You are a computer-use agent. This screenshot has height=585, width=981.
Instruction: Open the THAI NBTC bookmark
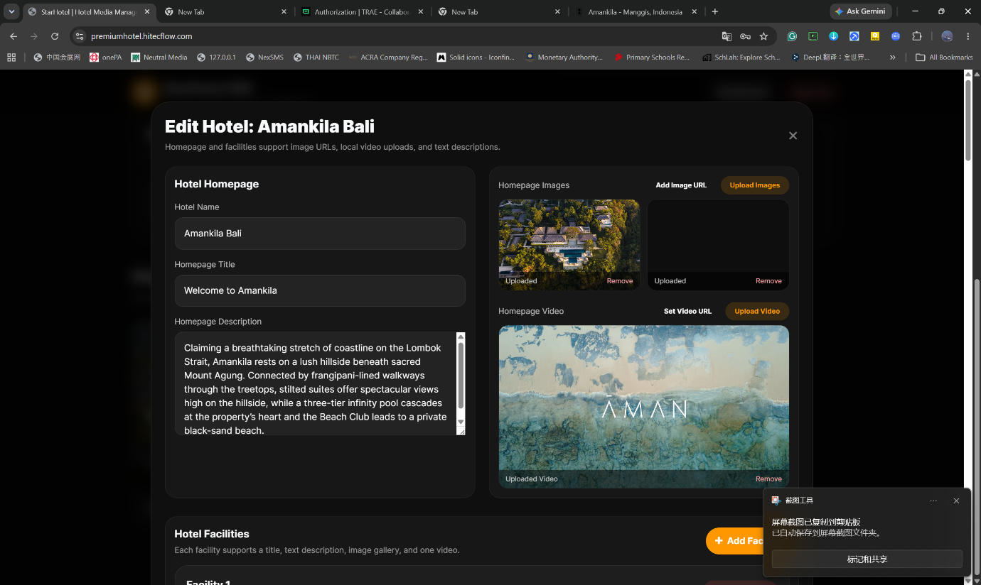[x=316, y=58]
